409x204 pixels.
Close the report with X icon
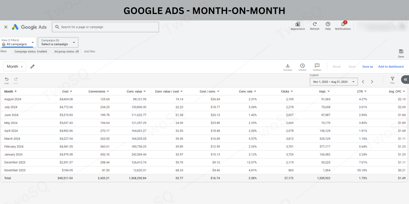click(x=6, y=27)
